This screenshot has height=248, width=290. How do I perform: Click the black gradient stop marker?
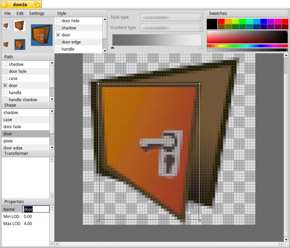click(x=113, y=48)
